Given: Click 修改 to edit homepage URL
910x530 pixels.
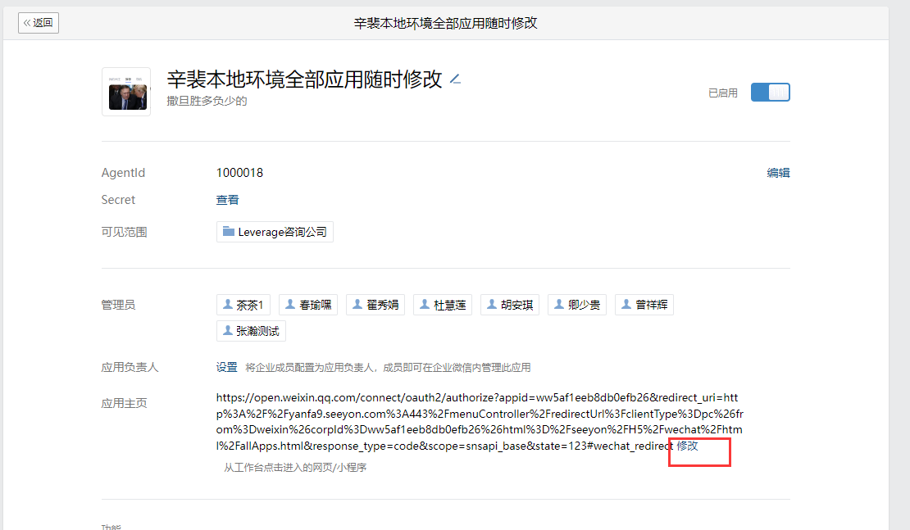Looking at the screenshot, I should (x=688, y=446).
